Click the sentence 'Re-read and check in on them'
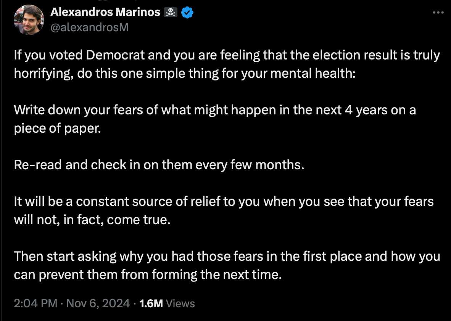451x321 pixels. click(159, 165)
